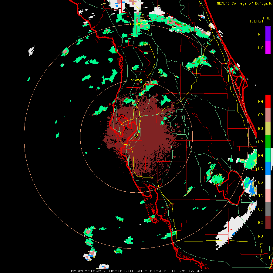Click the DS legend label

point(260,182)
